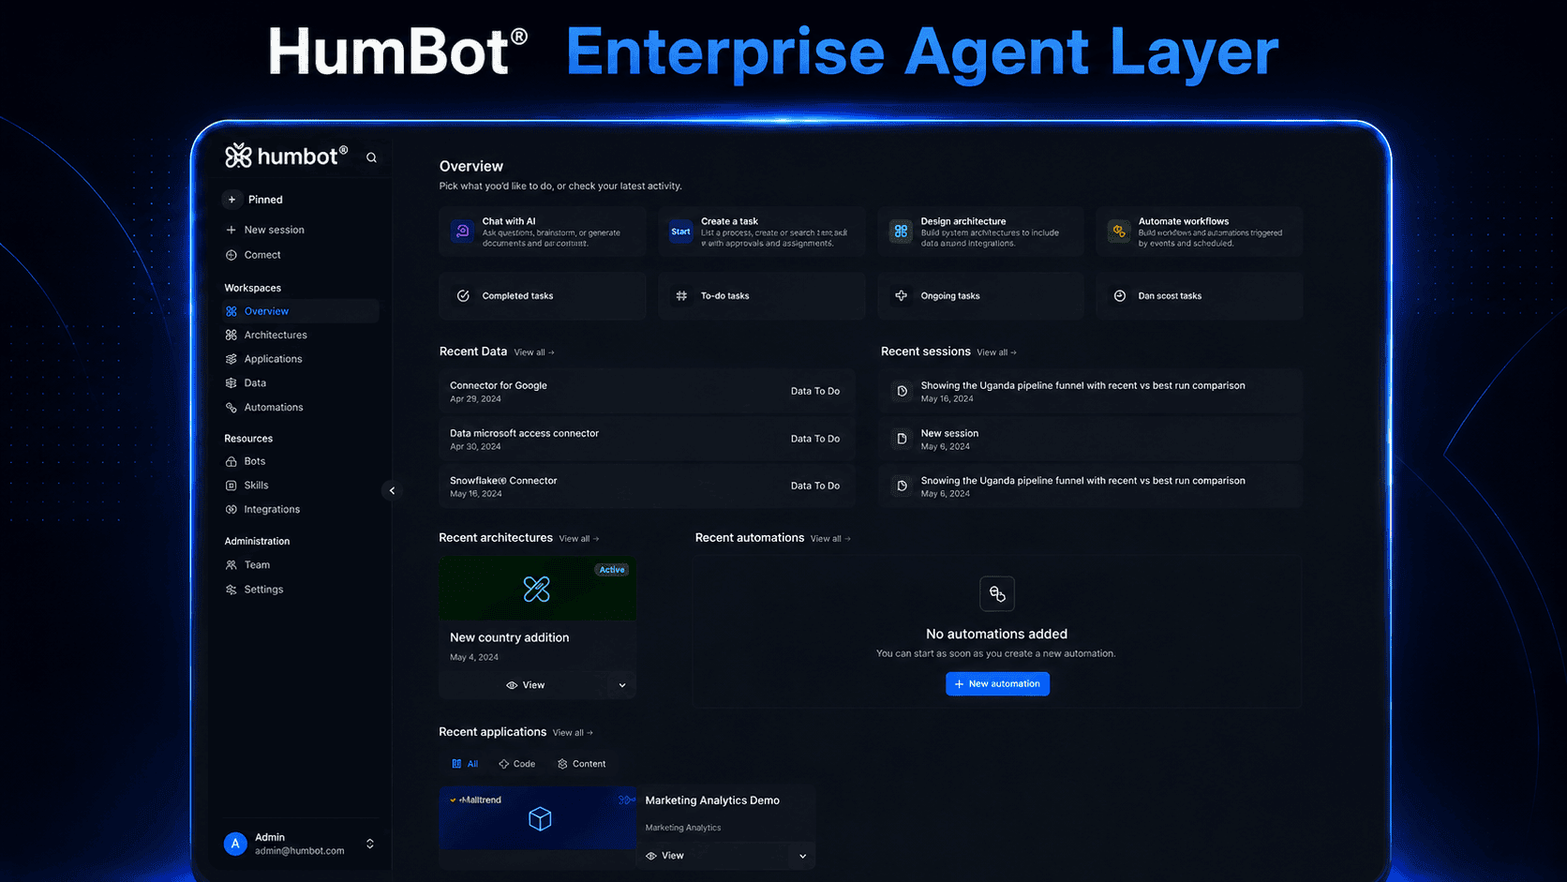Open the Data workspace
This screenshot has width=1567, height=882.
[246, 383]
